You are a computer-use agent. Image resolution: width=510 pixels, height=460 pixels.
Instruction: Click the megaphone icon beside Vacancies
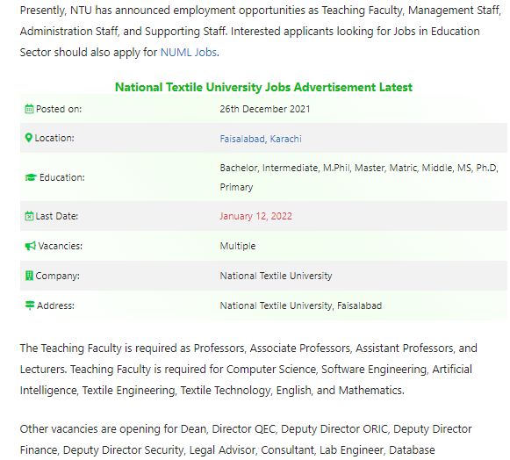click(30, 246)
